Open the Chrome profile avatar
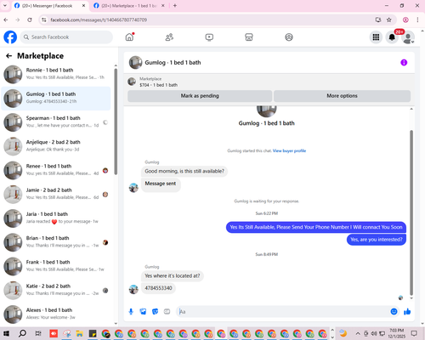The height and width of the screenshot is (340, 425). point(405,20)
